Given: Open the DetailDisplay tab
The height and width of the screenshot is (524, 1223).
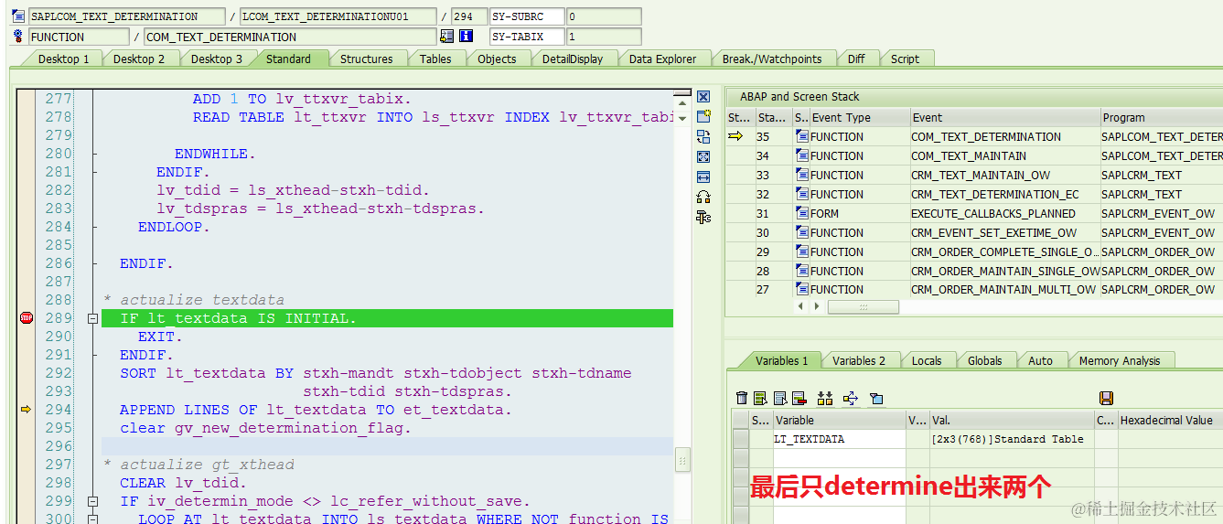Looking at the screenshot, I should point(572,59).
